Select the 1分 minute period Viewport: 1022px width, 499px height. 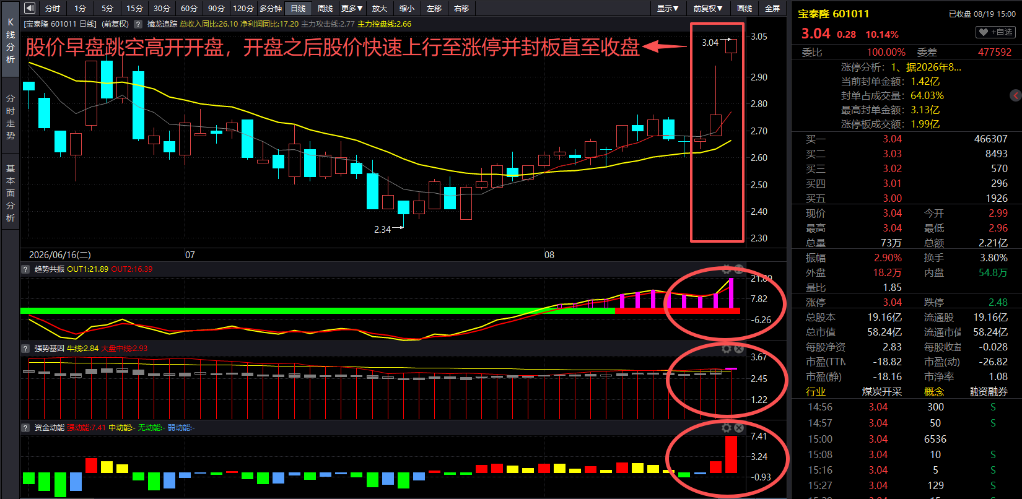pos(81,8)
